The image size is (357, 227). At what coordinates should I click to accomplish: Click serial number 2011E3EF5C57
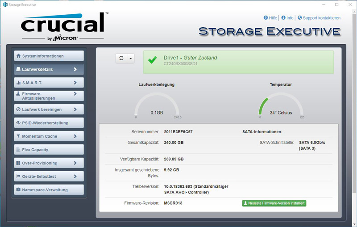178,132
